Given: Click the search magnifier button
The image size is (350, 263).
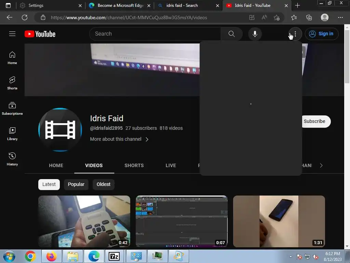Looking at the screenshot, I should tap(231, 34).
